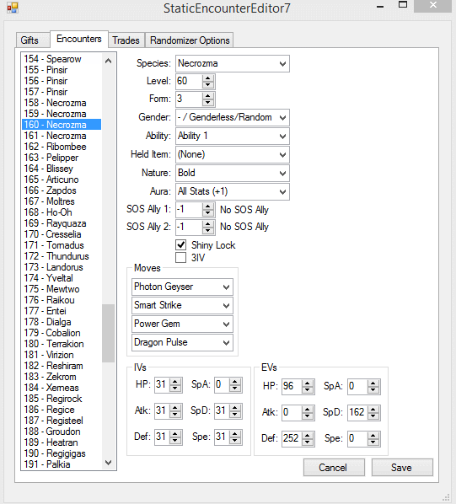Screen dimensions: 456x504
Task: Click the encounter list scrollbar thumb
Action: pos(108,333)
